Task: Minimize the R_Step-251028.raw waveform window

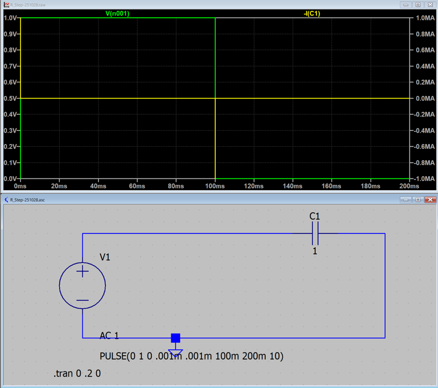Action: coord(406,4)
